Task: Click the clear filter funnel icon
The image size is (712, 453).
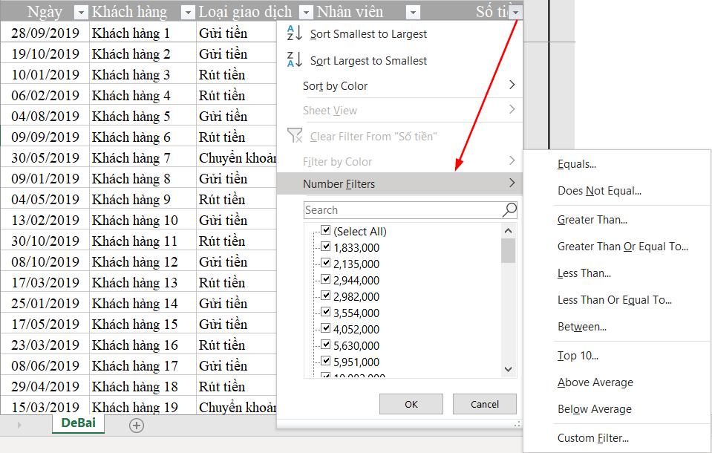Action: 295,135
